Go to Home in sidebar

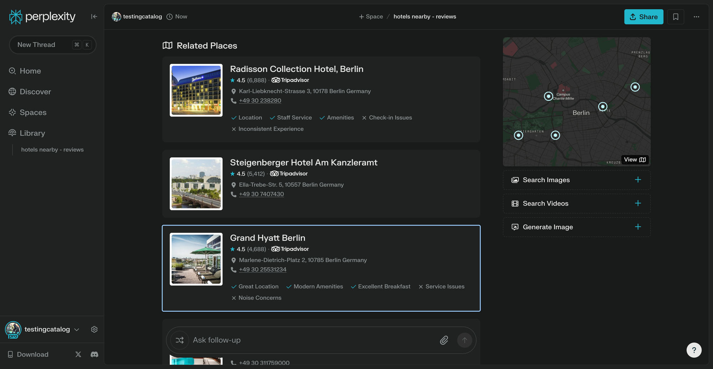point(25,71)
